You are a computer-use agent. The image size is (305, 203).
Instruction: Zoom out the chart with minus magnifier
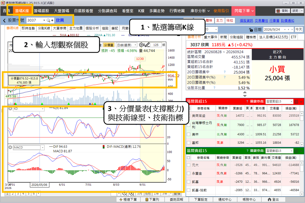(x=124, y=194)
